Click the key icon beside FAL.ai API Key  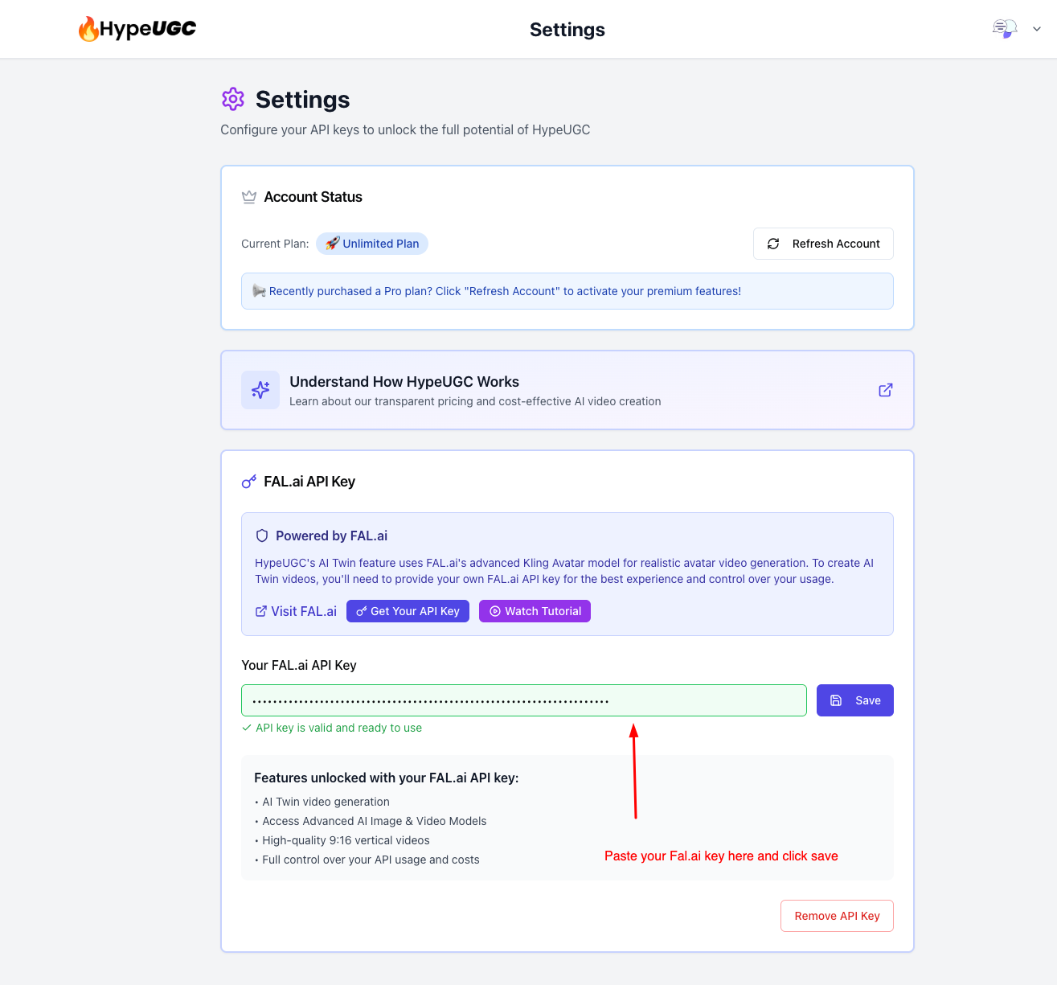click(249, 482)
